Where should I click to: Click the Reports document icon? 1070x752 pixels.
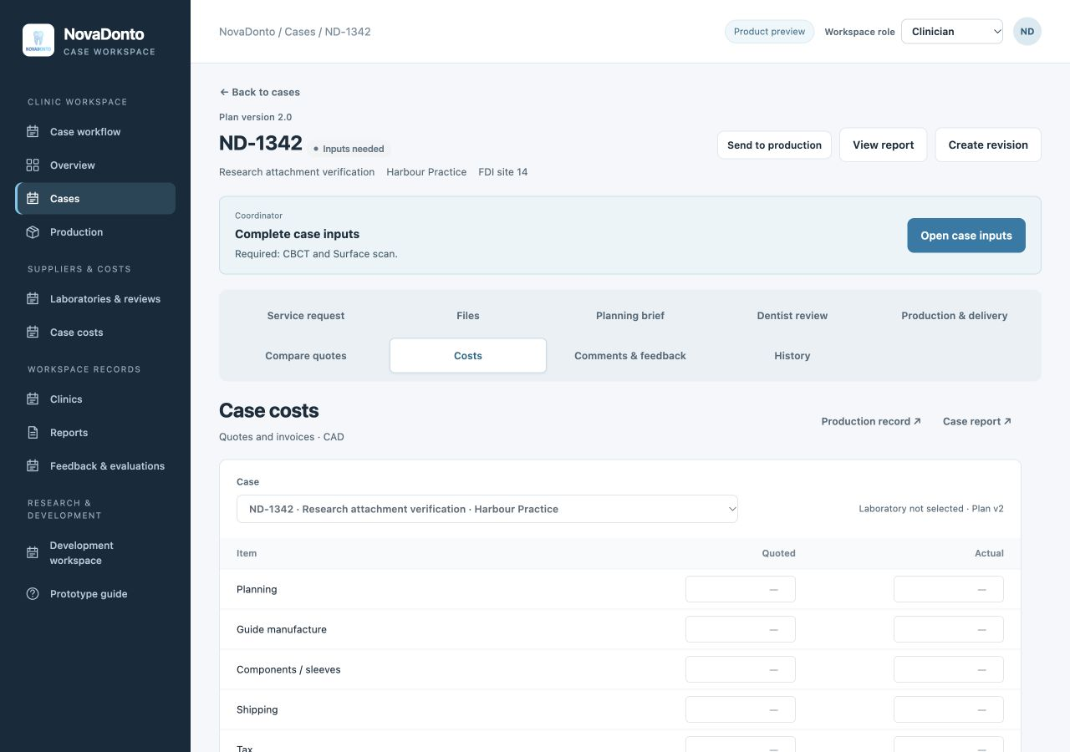pos(33,433)
